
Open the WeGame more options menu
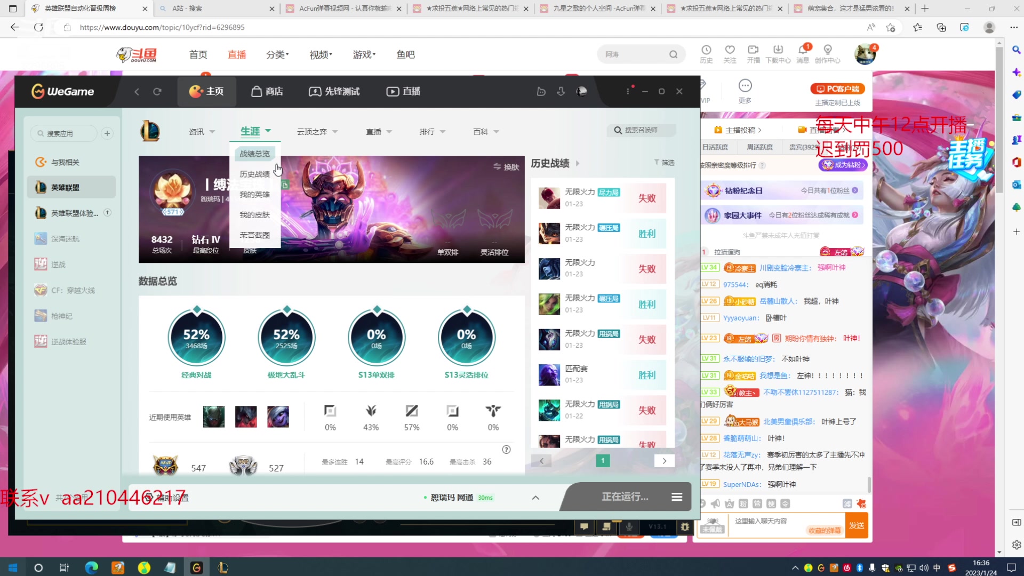pos(628,92)
